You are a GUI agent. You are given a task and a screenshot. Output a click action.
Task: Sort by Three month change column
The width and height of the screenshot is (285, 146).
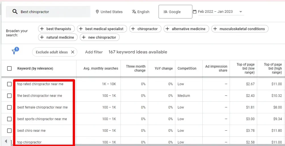(x=136, y=68)
